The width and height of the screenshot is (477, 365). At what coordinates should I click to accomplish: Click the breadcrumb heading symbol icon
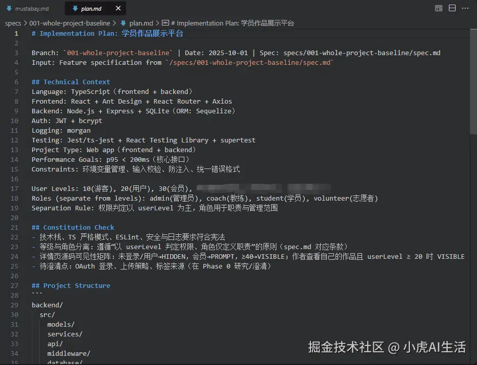(165, 23)
